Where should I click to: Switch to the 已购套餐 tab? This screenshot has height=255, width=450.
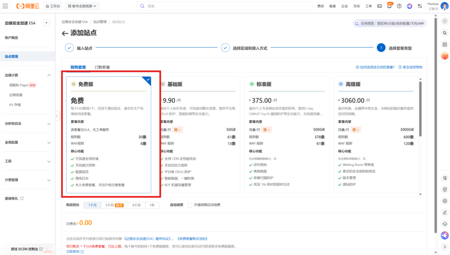(102, 67)
